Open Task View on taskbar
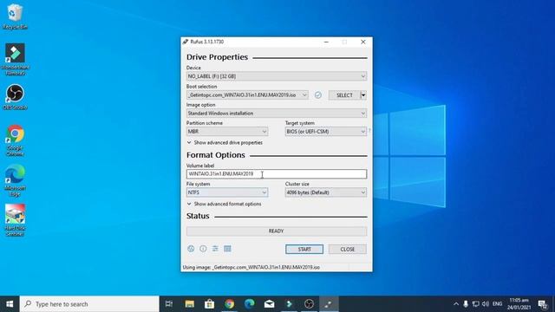 (x=169, y=304)
